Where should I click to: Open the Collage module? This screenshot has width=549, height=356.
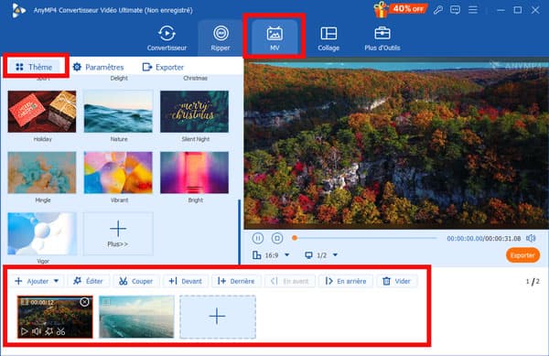coord(328,38)
